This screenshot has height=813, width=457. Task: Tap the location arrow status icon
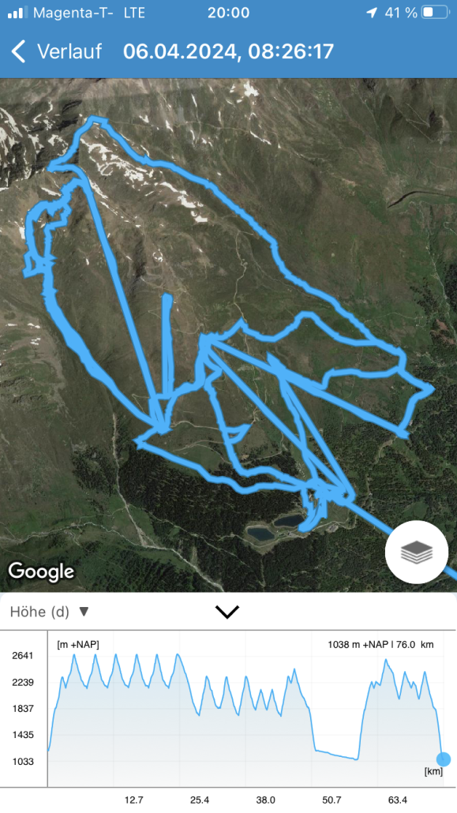click(x=372, y=13)
